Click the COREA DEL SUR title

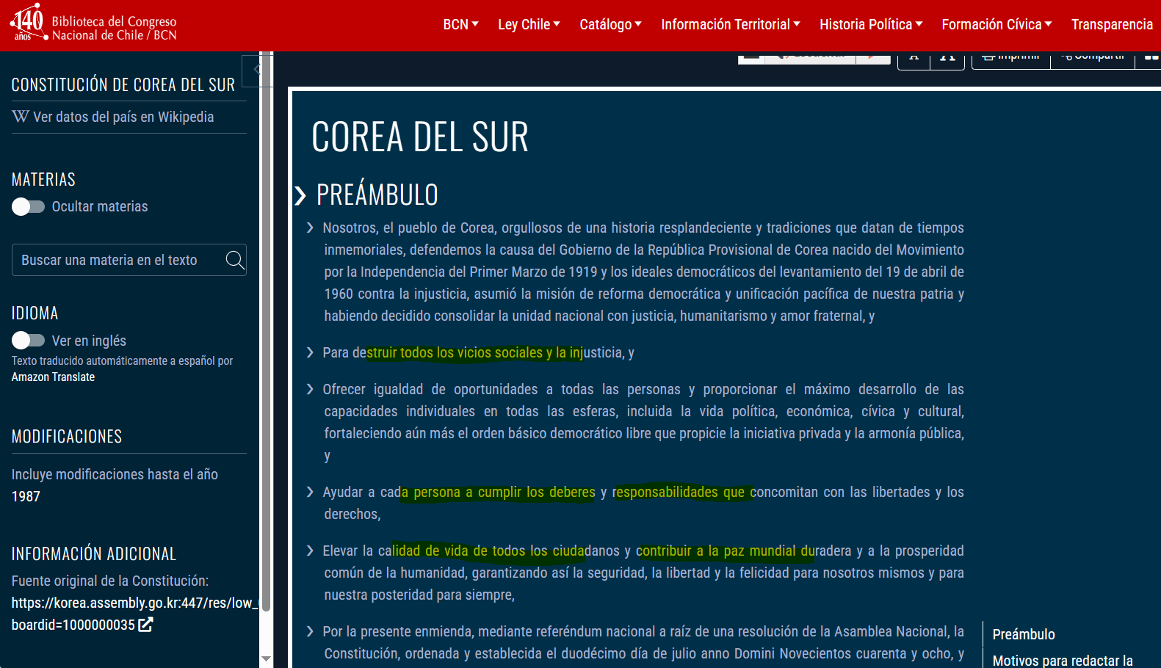420,137
